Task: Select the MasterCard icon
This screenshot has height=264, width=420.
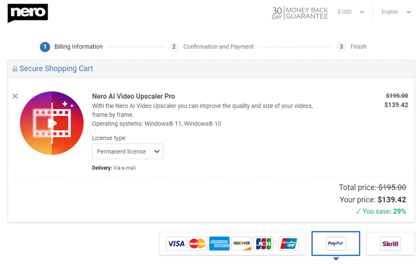Action: [197, 244]
